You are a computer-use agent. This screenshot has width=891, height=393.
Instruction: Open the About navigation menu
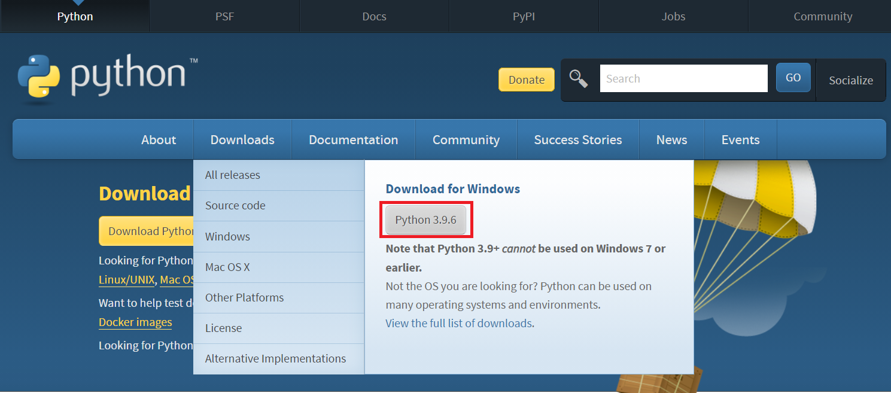coord(159,139)
